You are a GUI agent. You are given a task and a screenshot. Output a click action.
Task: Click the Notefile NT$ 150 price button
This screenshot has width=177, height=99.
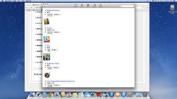pyautogui.click(x=50, y=33)
